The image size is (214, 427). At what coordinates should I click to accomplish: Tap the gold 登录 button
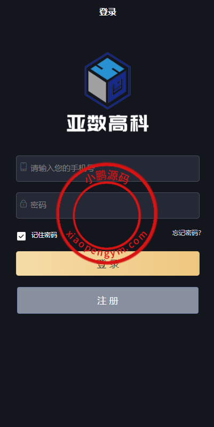[x=108, y=263]
